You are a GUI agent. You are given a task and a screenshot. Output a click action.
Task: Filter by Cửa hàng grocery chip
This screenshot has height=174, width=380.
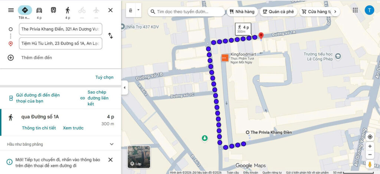[x=316, y=12]
